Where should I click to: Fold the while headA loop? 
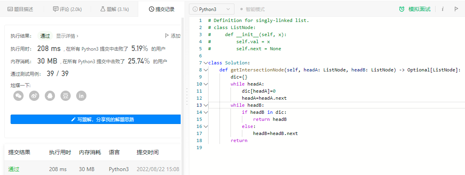pos(206,84)
